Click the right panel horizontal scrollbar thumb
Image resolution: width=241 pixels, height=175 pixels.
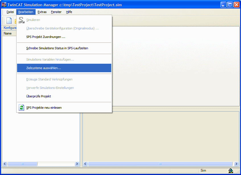pyautogui.click(x=160, y=164)
